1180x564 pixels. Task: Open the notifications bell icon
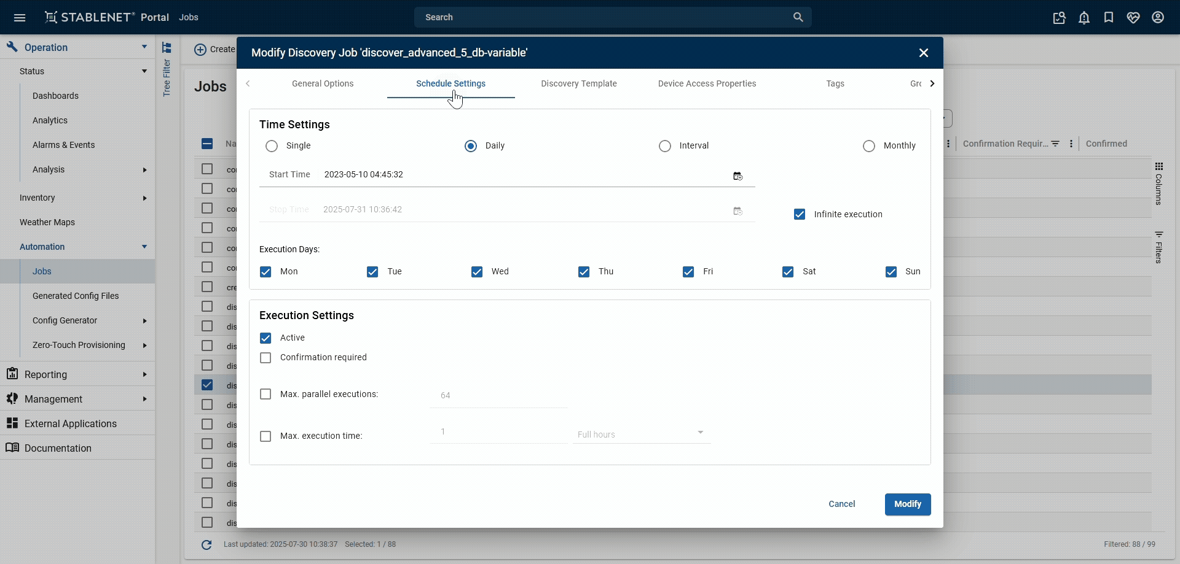1084,18
